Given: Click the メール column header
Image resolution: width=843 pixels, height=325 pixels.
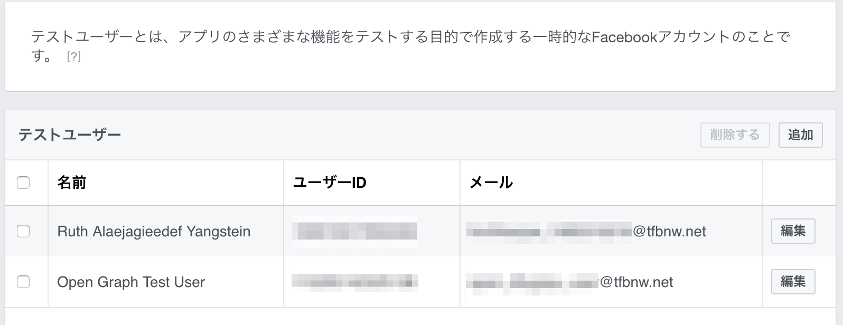Looking at the screenshot, I should pyautogui.click(x=491, y=183).
